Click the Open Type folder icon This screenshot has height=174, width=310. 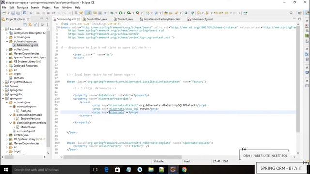[x=166, y=13]
